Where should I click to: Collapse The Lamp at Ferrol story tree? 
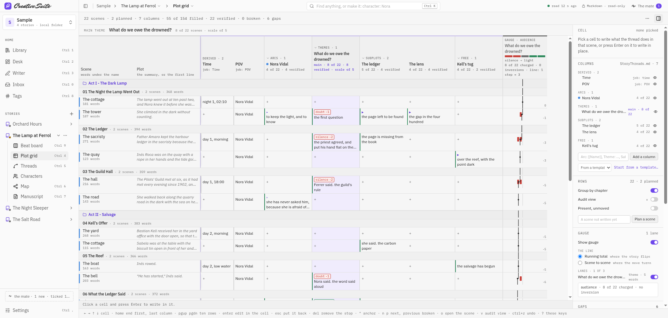coord(59,135)
